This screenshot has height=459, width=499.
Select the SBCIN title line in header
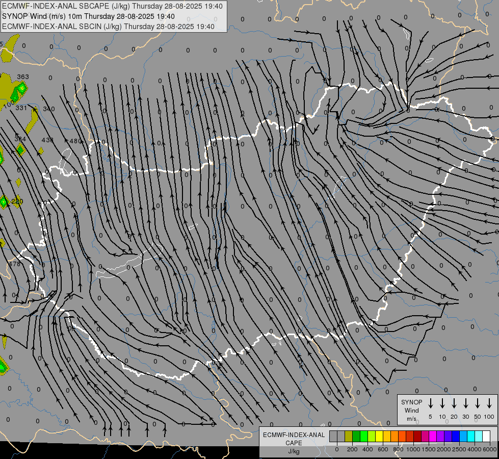[108, 27]
